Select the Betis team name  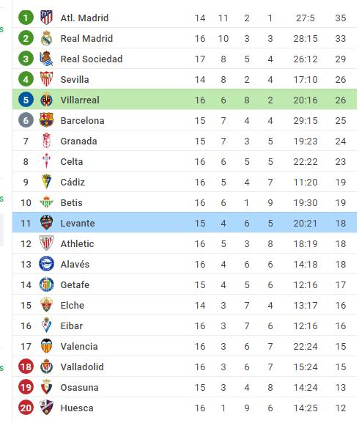(x=71, y=202)
